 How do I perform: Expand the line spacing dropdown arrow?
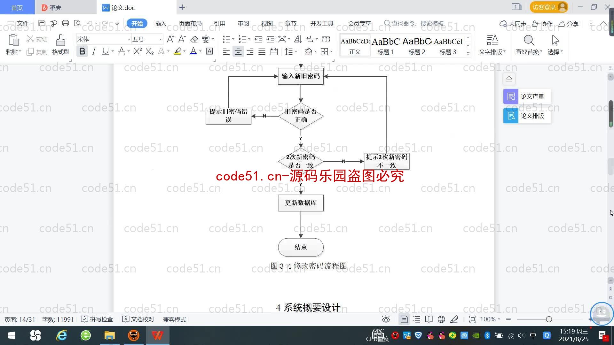pos(296,52)
